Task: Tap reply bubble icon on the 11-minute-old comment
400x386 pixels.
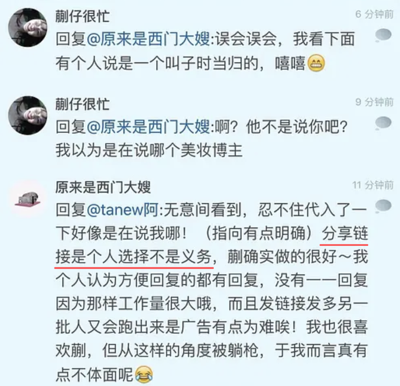Action: click(x=383, y=206)
